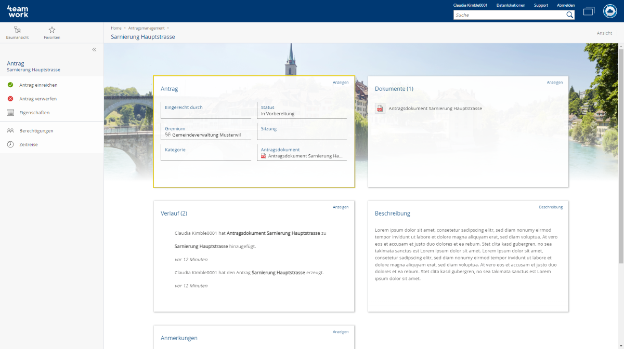Viewport: 624px width, 349px height.
Task: Click red cross icon of Antrag verwerfen
Action: [10, 99]
